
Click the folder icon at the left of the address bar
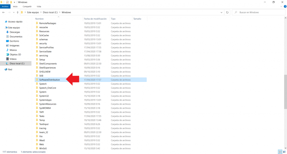pyautogui.click(x=22, y=12)
